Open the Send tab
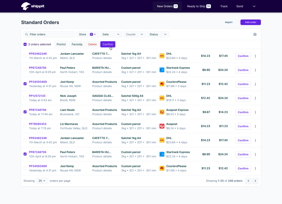This screenshot has width=282, height=204. click(240, 6)
